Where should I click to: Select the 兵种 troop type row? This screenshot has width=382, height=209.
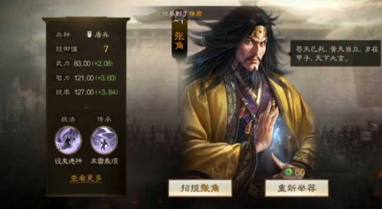coord(86,35)
